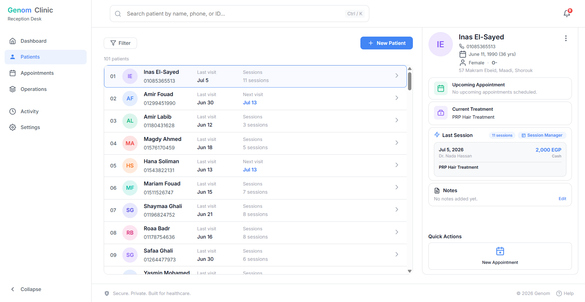Go to Dashboard in the sidebar

(x=46, y=41)
